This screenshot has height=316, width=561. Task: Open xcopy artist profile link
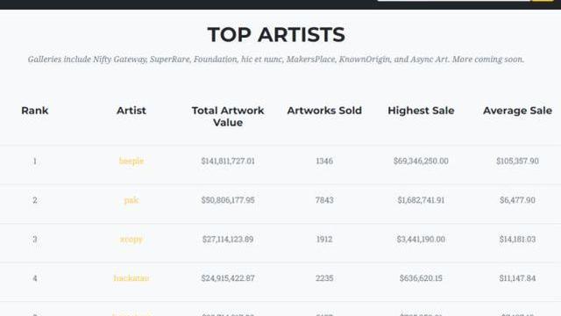[x=131, y=240]
